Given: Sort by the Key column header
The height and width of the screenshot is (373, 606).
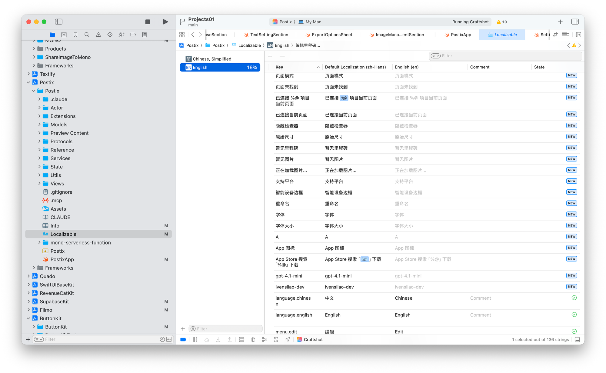Looking at the screenshot, I should click(x=279, y=67).
